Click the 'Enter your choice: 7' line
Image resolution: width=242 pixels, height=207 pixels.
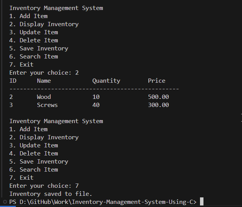(x=44, y=186)
